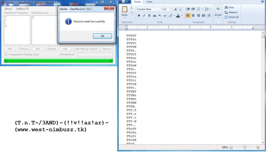Viewport: 266px width, 152px height.
Task: Expand the bullet list style arrow
Action: click(202, 9)
